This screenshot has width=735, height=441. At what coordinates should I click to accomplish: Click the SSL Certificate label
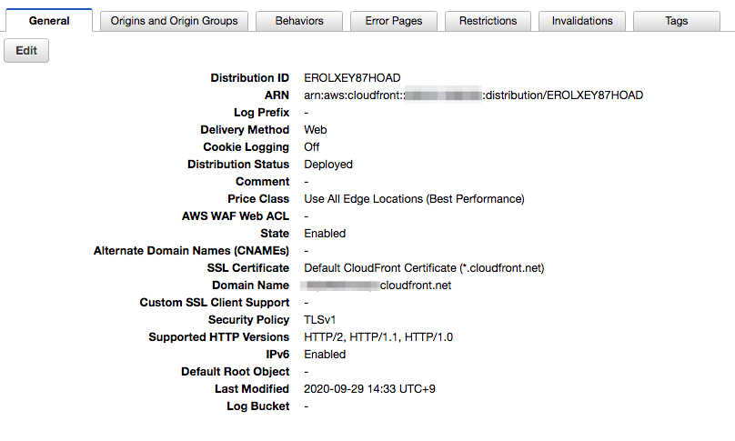tap(248, 268)
